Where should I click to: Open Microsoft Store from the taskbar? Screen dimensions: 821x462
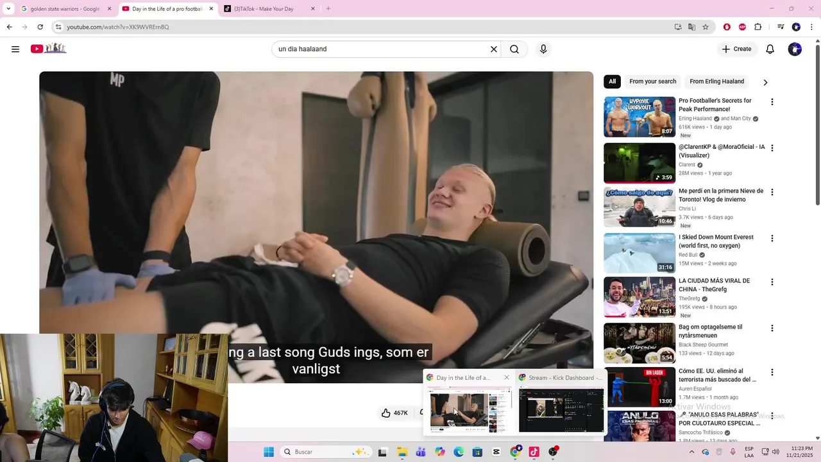tap(477, 452)
